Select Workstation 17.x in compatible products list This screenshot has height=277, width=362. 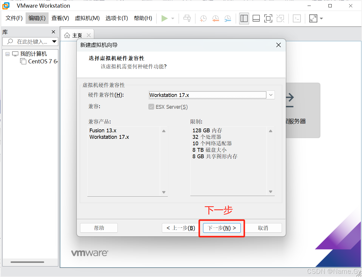click(x=109, y=137)
